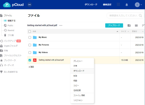Open ダウンロード in the top navigation
Viewport: 145px width, 105px height.
click(91, 5)
